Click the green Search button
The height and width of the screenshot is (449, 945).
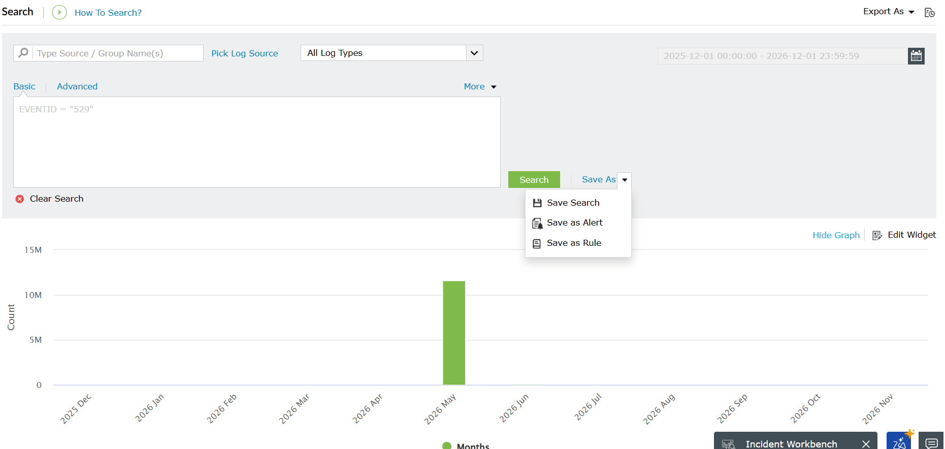click(534, 180)
